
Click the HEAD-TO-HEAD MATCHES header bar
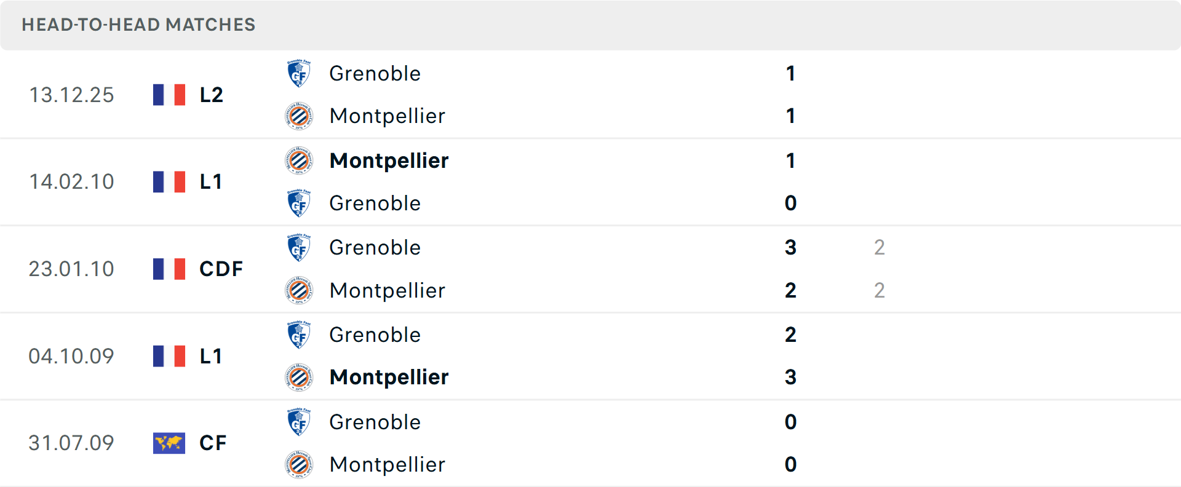[138, 25]
